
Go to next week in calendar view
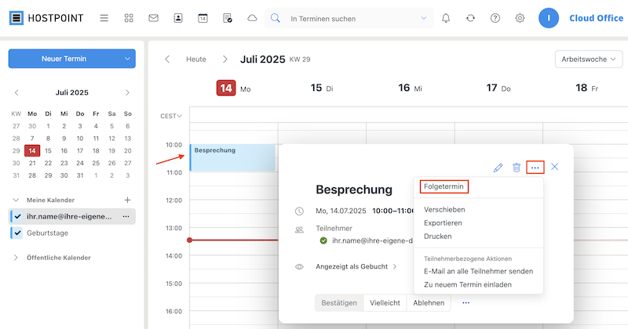click(225, 60)
